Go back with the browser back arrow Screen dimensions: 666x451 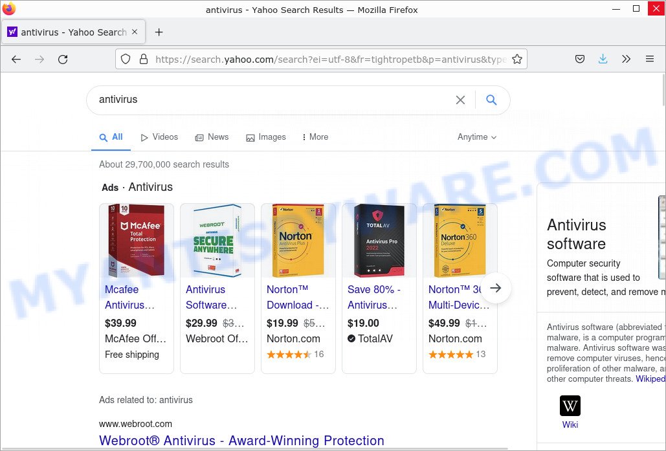click(x=16, y=60)
